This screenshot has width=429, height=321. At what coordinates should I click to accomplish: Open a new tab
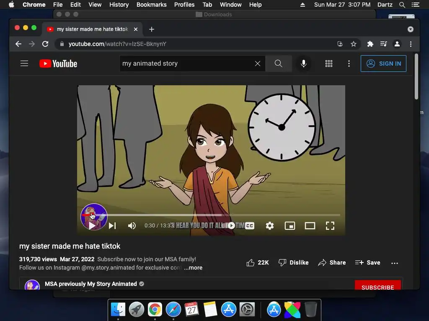[152, 29]
